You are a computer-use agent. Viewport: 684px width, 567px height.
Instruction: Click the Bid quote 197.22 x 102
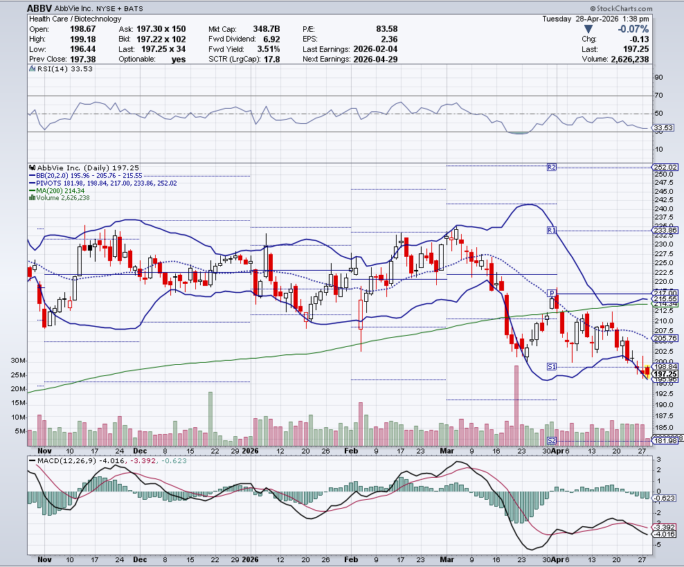tap(161, 39)
